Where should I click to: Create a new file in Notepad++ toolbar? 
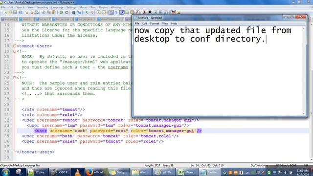(x=5, y=12)
